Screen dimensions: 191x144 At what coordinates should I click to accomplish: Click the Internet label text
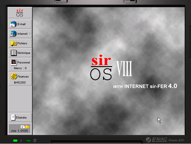(23, 34)
